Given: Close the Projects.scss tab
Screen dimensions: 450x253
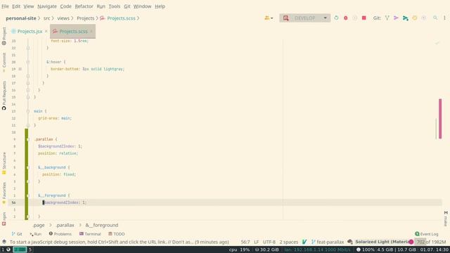Looking at the screenshot, I should (x=91, y=31).
